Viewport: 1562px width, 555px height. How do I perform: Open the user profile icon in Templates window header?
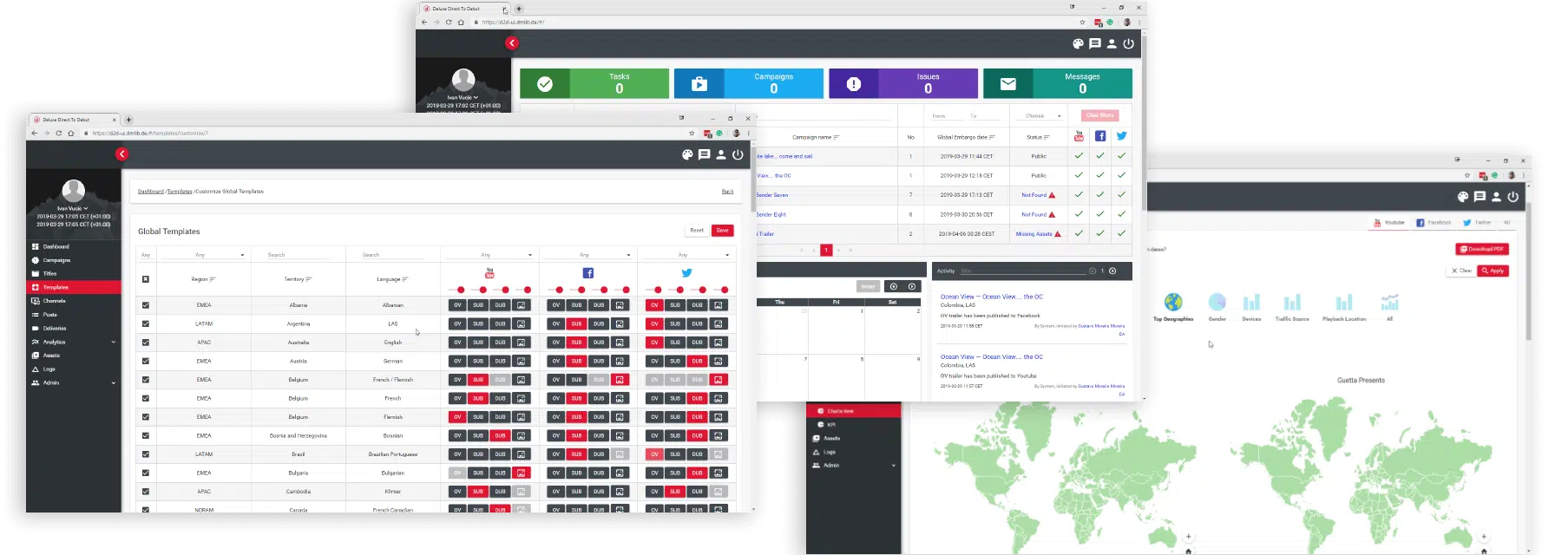point(721,154)
